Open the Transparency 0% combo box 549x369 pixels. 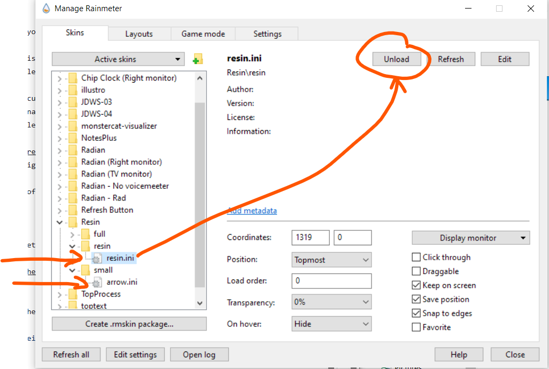[331, 302]
